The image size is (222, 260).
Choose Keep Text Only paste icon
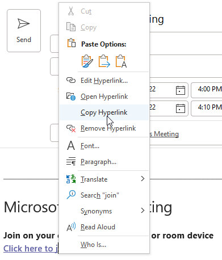tap(121, 61)
